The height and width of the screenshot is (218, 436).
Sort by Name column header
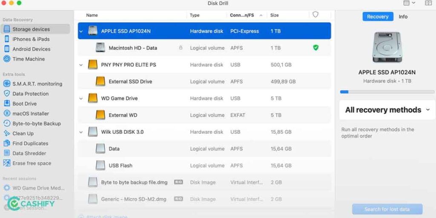(92, 15)
